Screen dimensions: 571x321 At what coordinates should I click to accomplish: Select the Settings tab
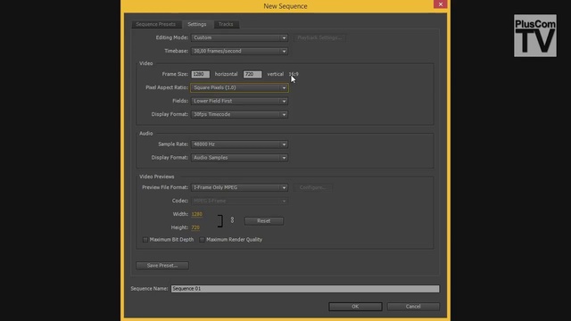pyautogui.click(x=197, y=24)
